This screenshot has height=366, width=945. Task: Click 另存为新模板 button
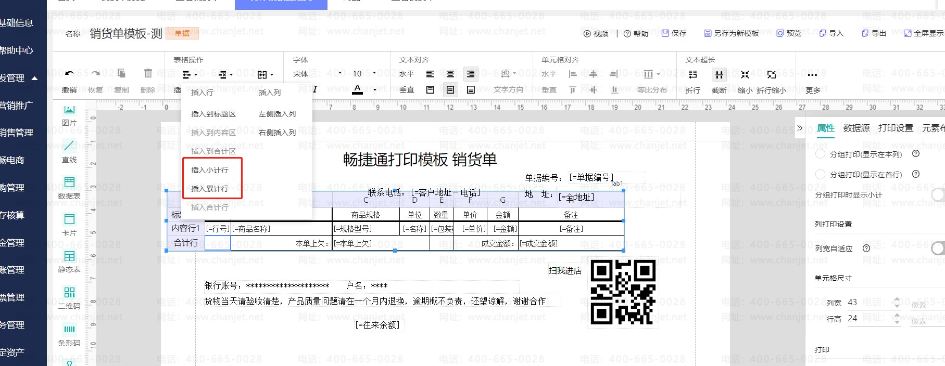[732, 33]
